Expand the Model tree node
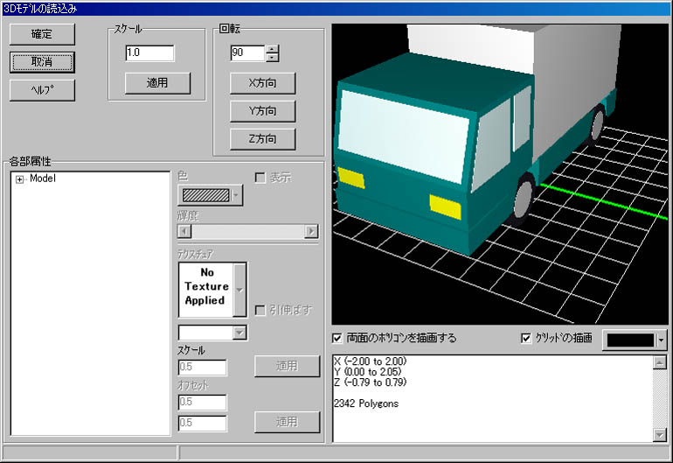 click(19, 179)
